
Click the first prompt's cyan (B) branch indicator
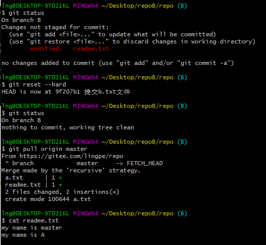182,6
